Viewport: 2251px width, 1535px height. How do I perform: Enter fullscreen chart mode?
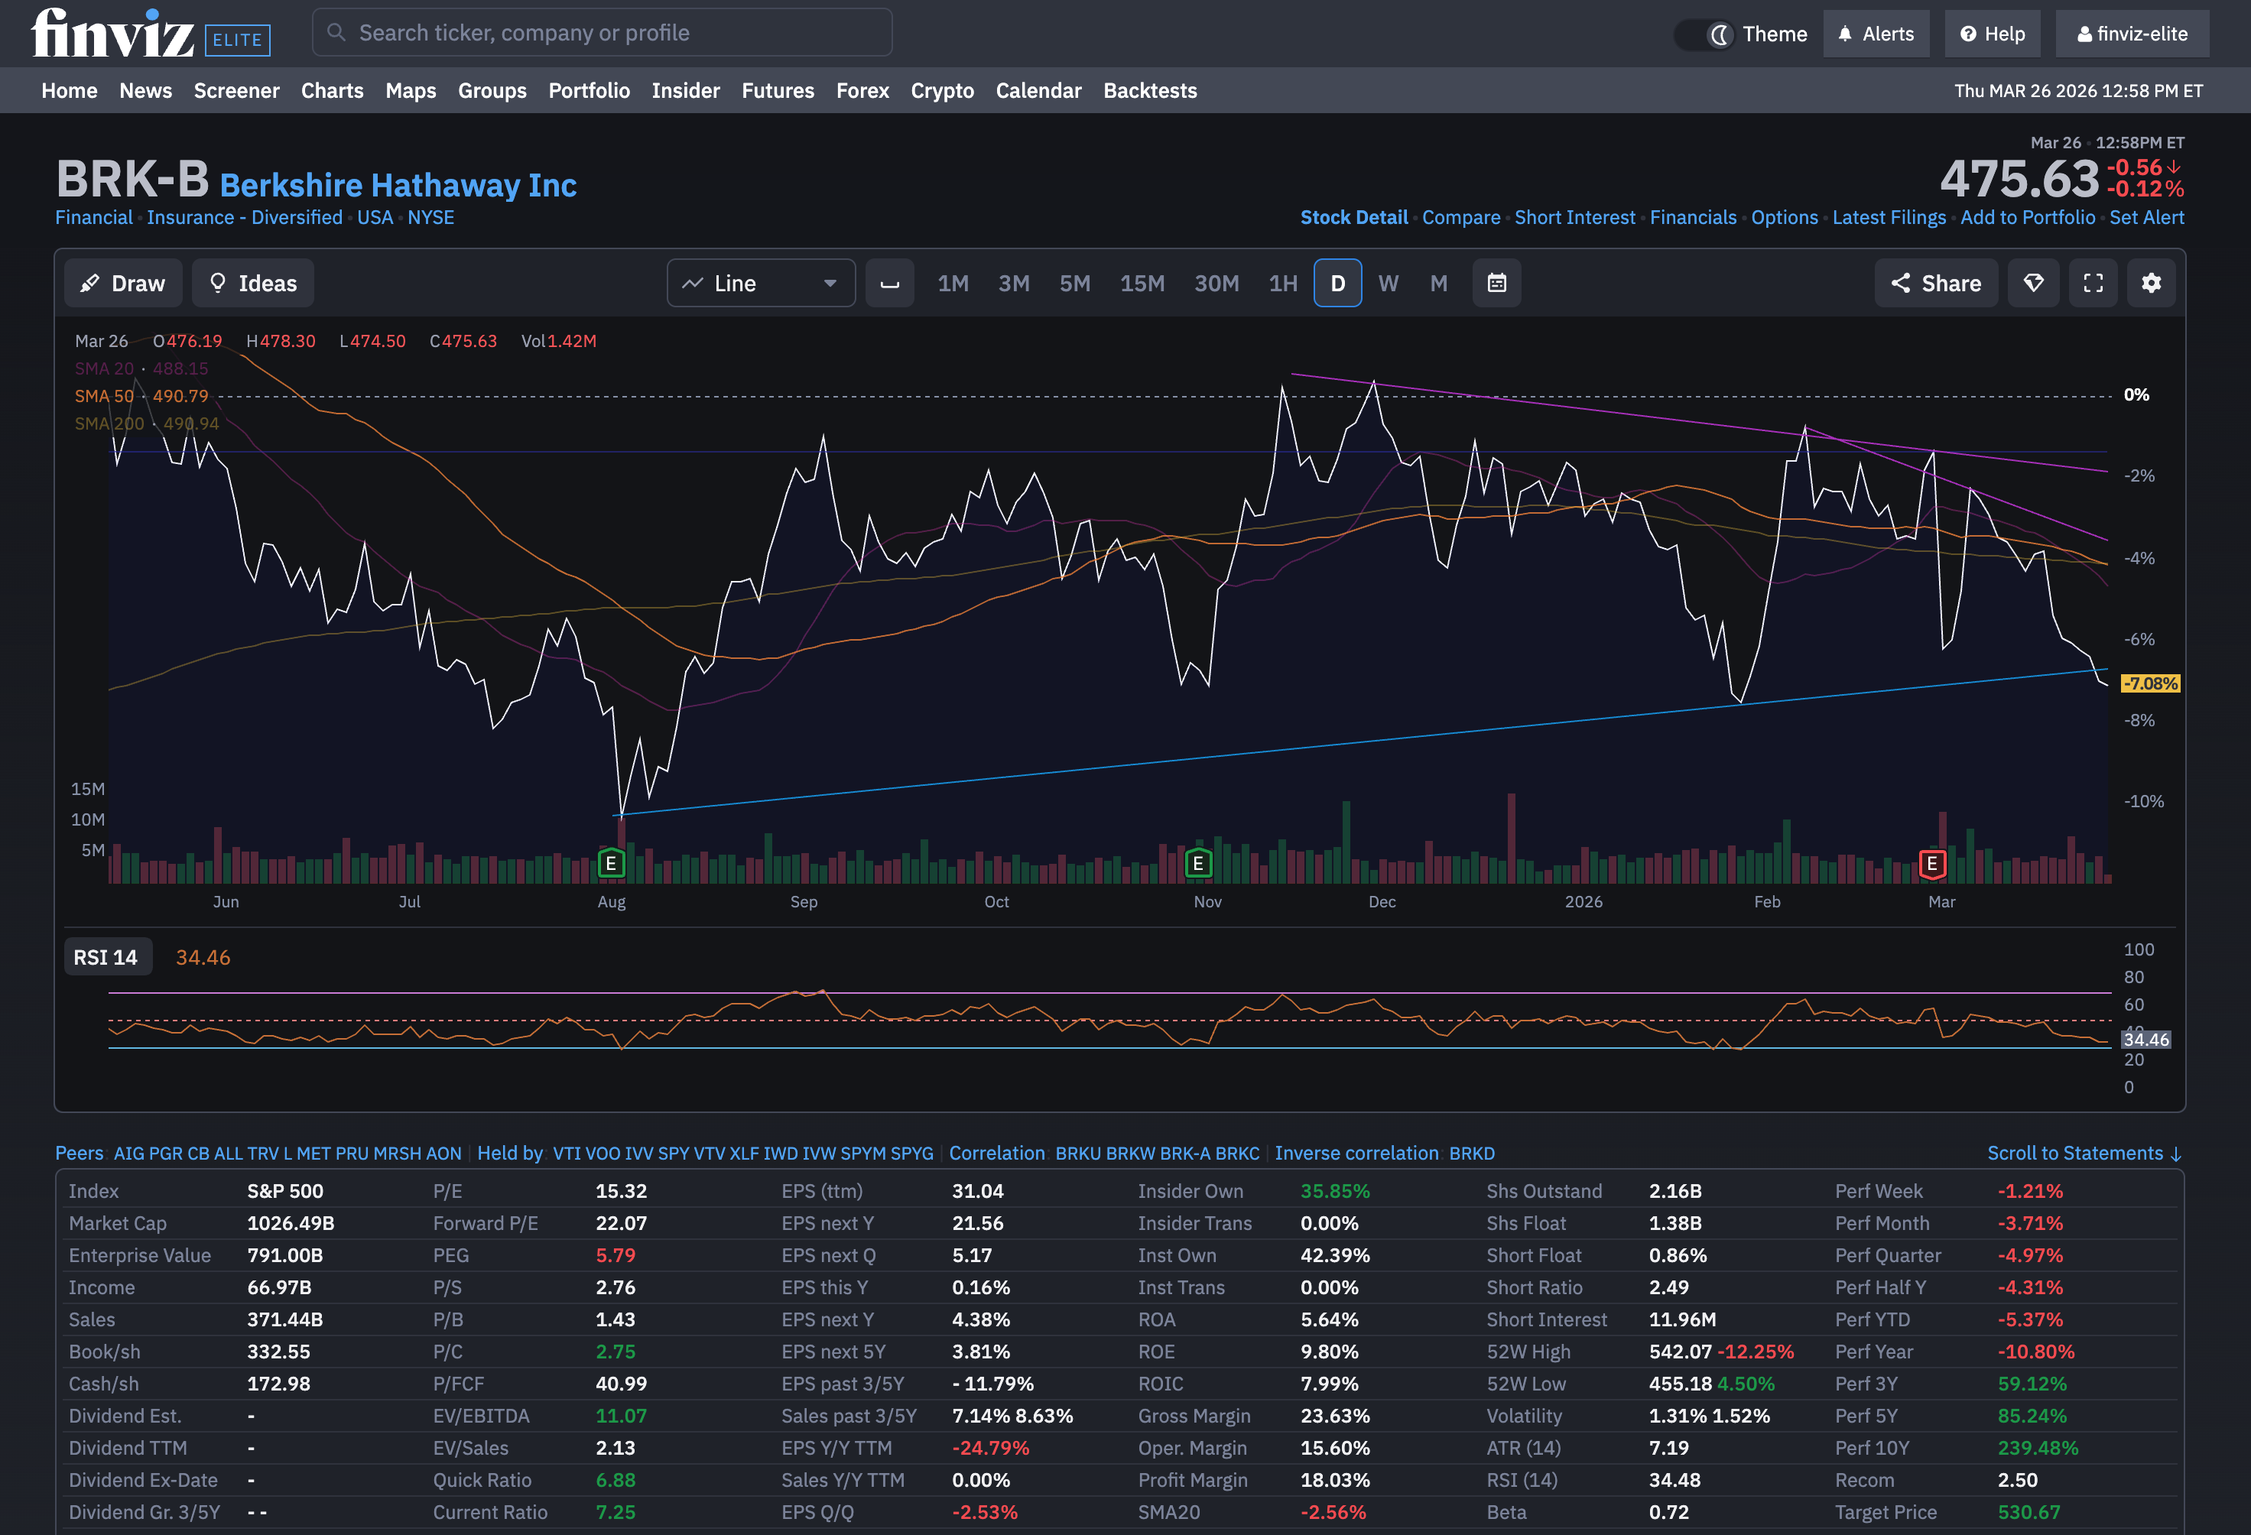coord(2092,283)
